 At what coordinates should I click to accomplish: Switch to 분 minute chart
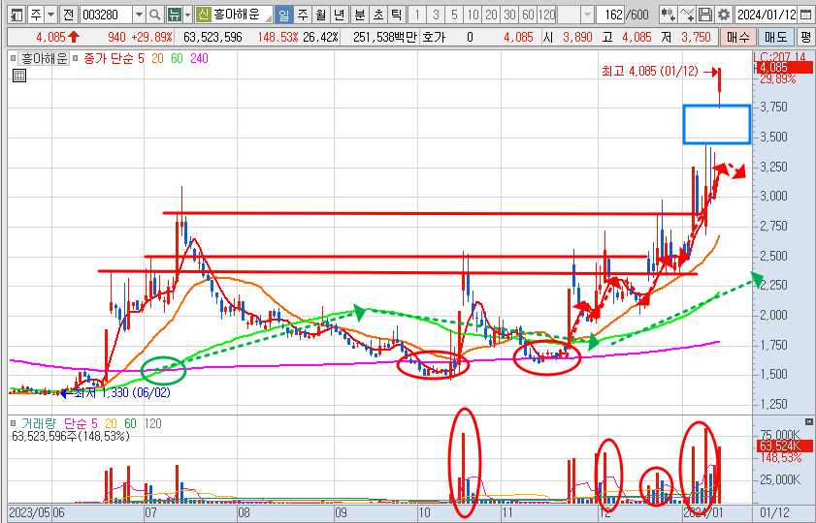click(x=360, y=15)
